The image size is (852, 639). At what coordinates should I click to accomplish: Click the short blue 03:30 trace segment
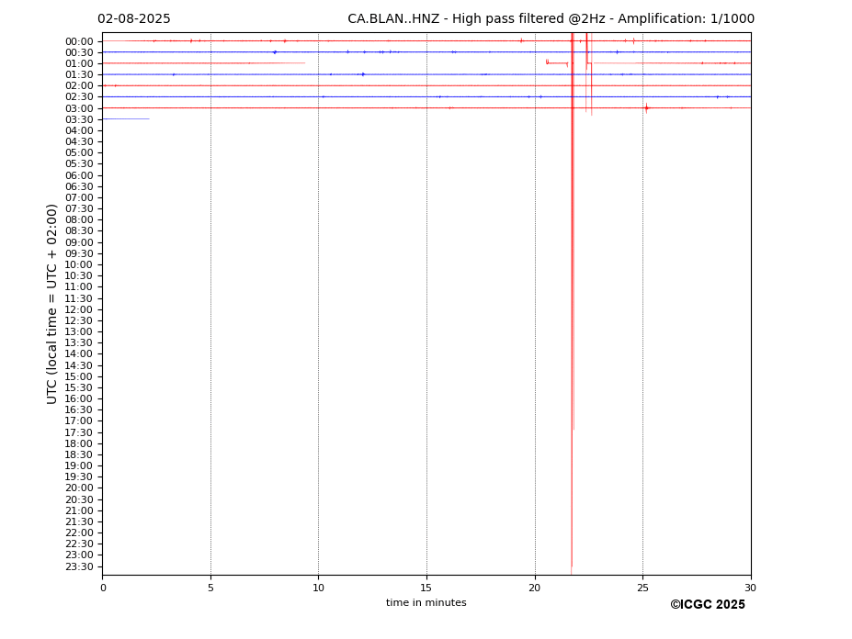point(126,119)
